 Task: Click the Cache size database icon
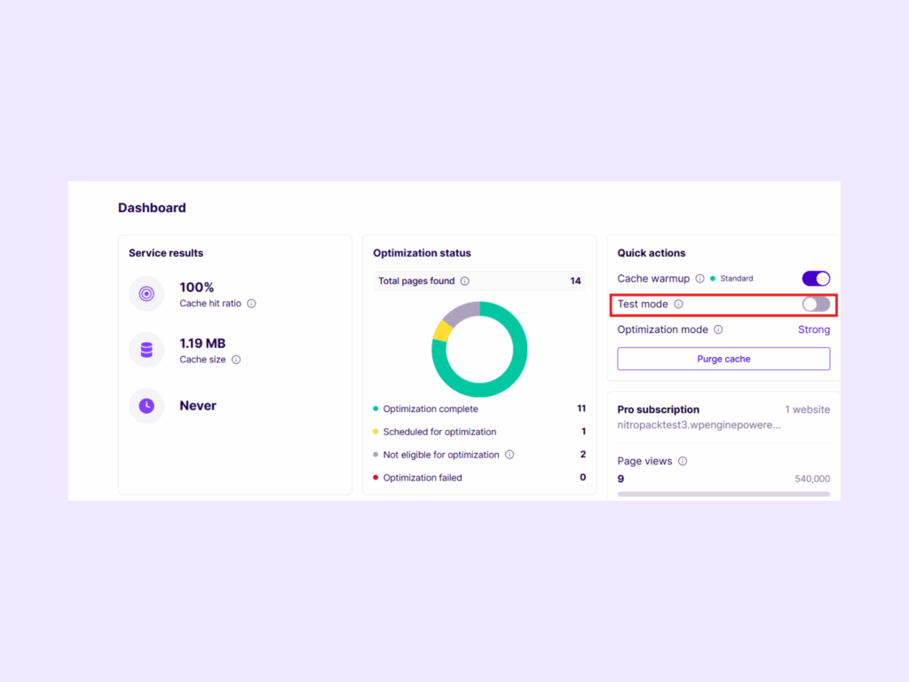146,350
